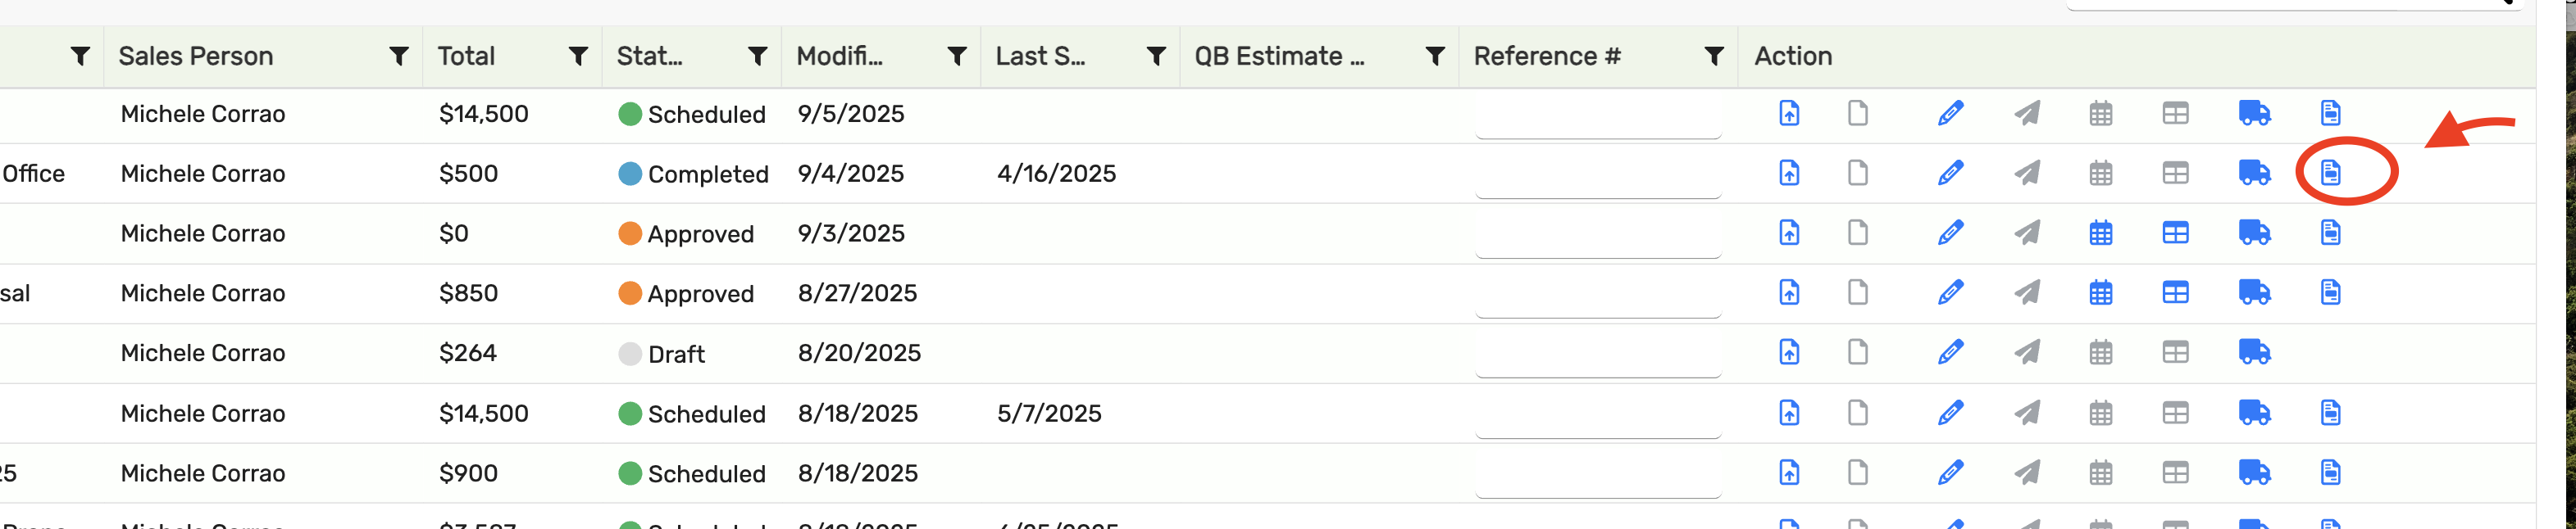Image resolution: width=2576 pixels, height=529 pixels.
Task: Click the blue table icon in the 8/27/2025 row
Action: point(2175,292)
